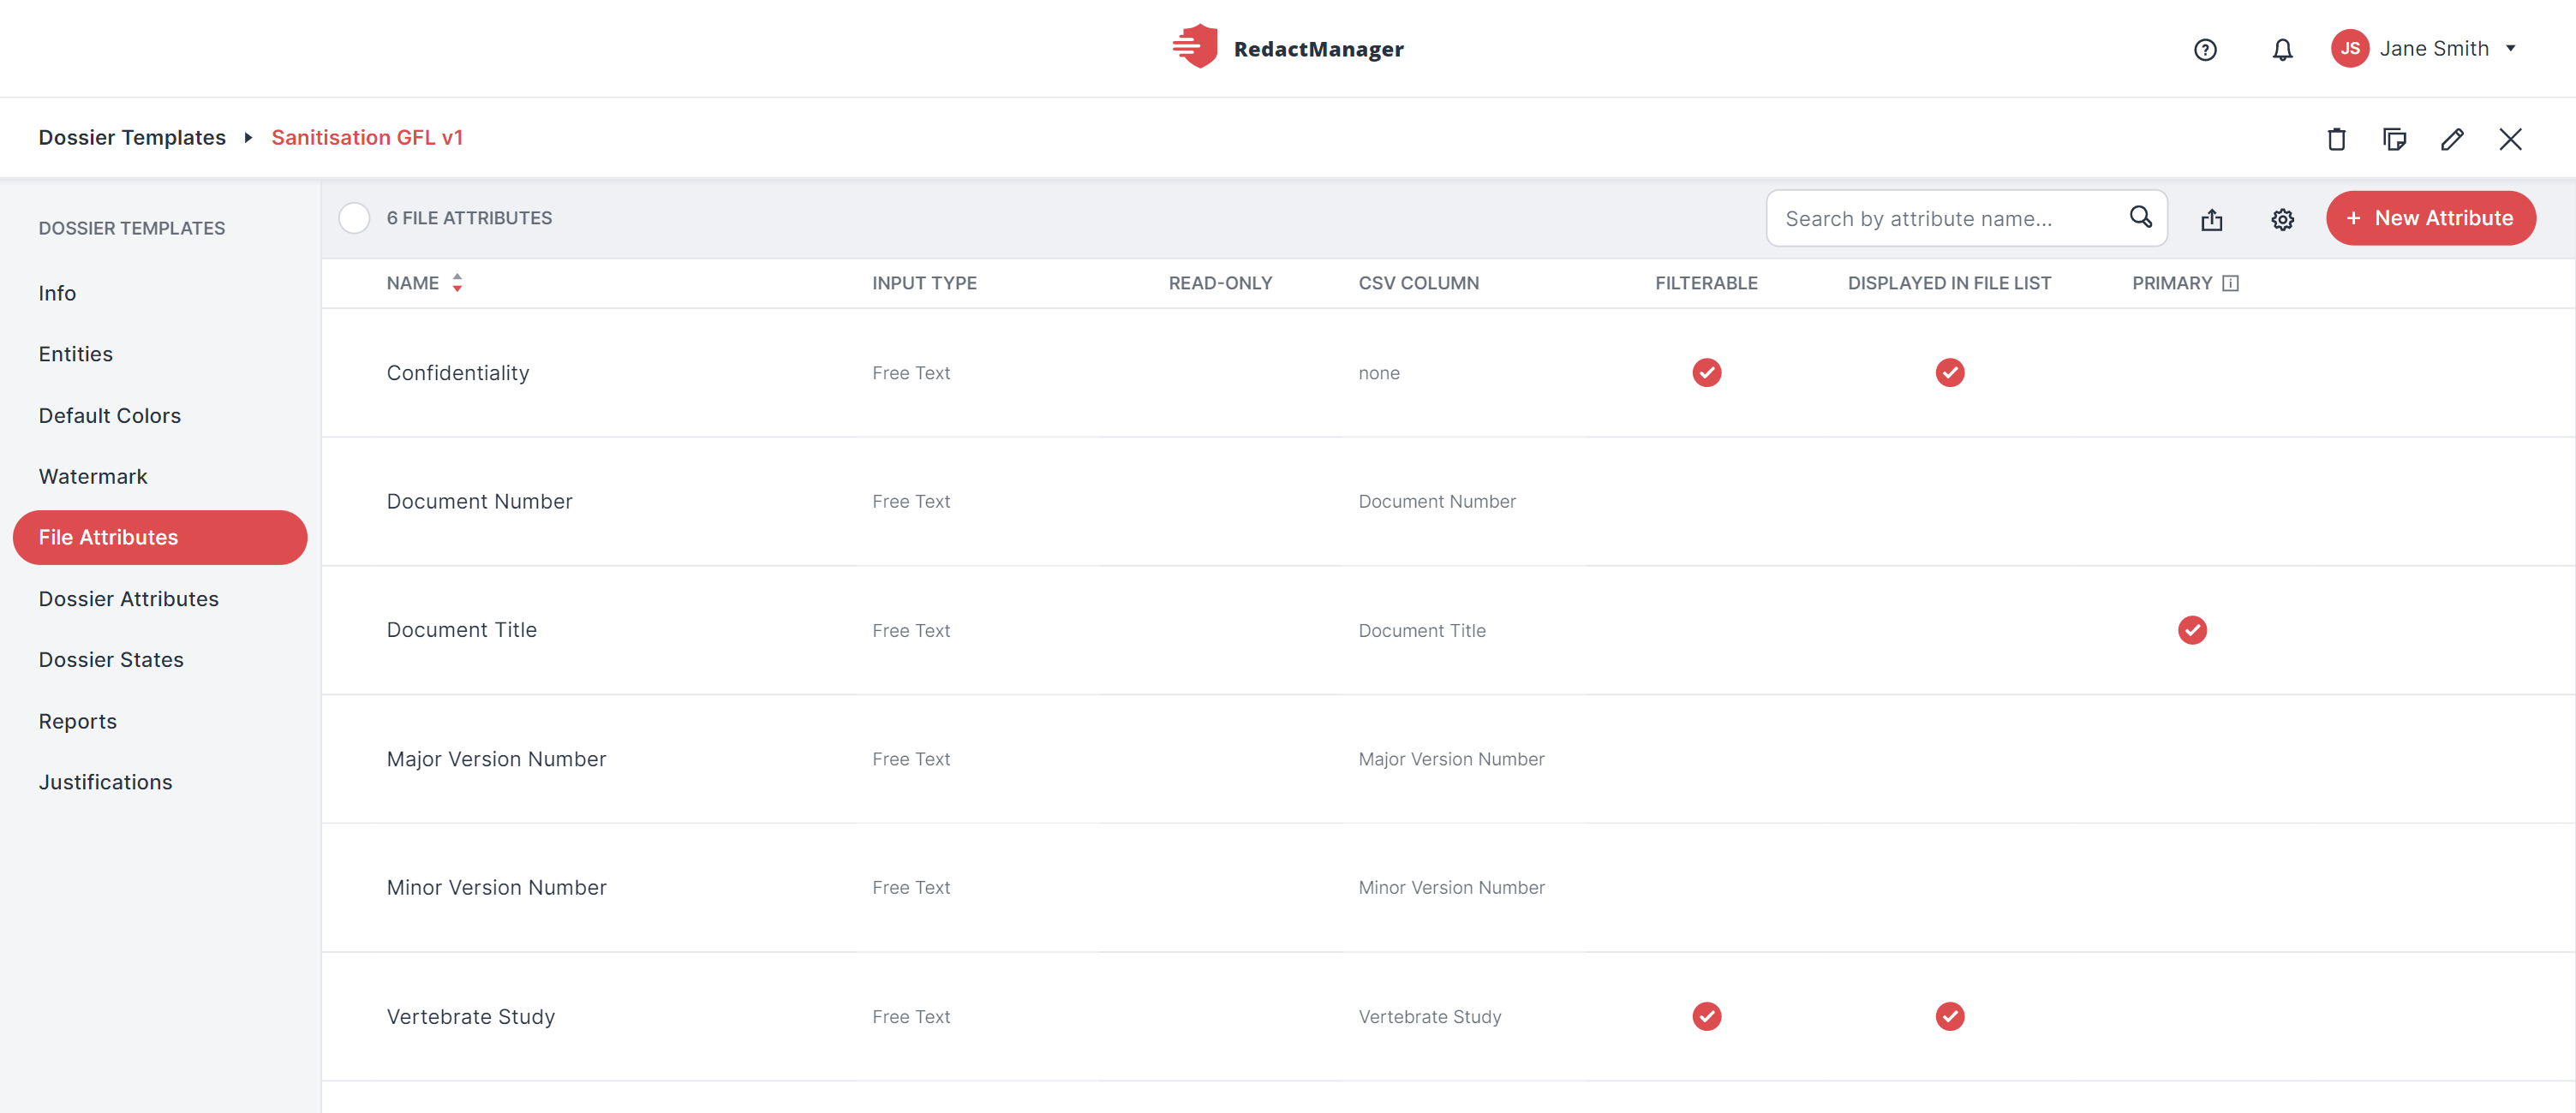Screen dimensions: 2576x1113
Task: Open the Default Colors section
Action: [x=109, y=415]
